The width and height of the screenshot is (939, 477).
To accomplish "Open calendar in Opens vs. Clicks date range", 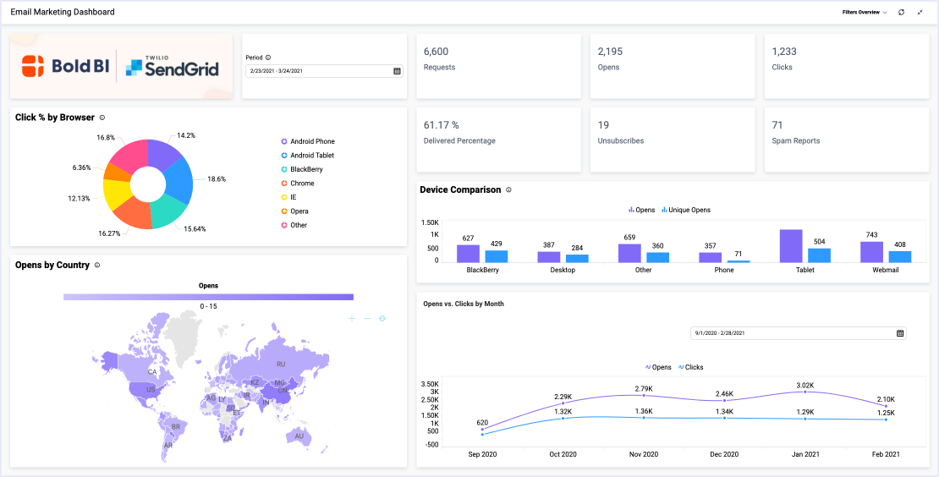I will (x=900, y=333).
